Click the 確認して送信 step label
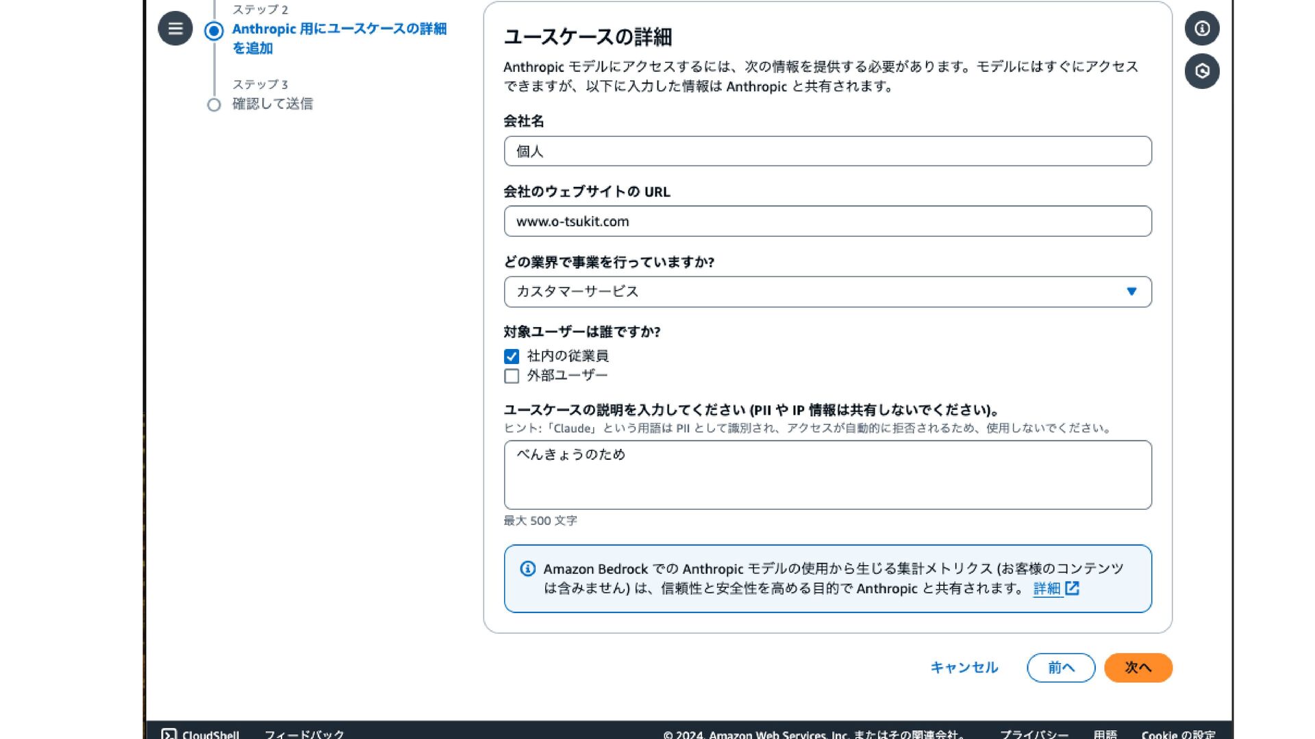The image size is (1315, 739). [273, 104]
